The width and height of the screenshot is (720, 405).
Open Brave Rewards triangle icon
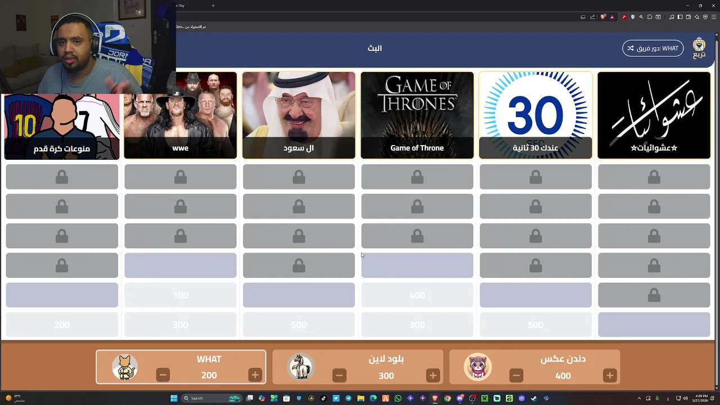point(612,17)
